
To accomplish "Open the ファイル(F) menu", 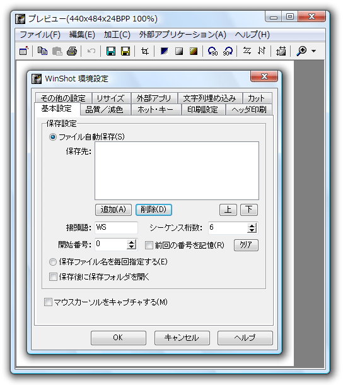I will [x=40, y=35].
